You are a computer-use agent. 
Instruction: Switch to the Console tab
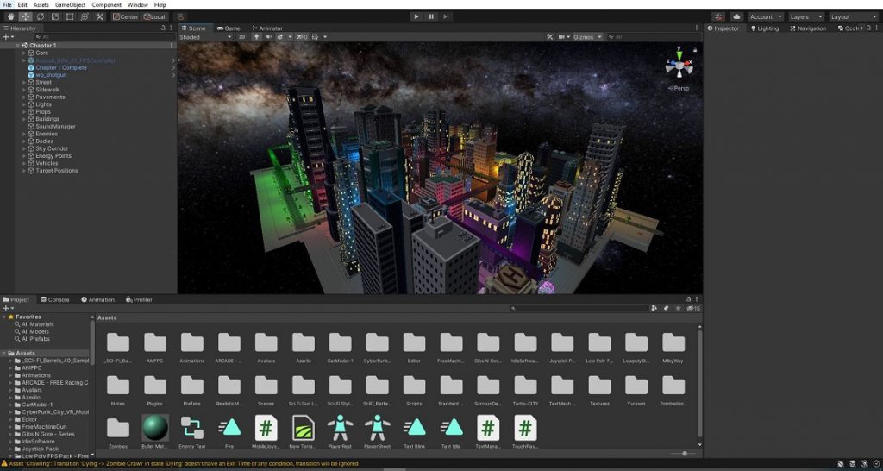tap(54, 299)
